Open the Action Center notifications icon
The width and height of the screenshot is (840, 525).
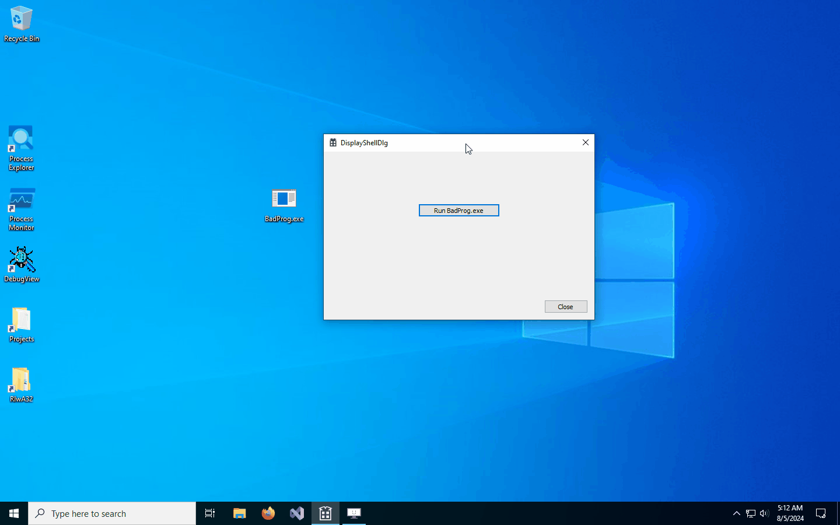(821, 513)
